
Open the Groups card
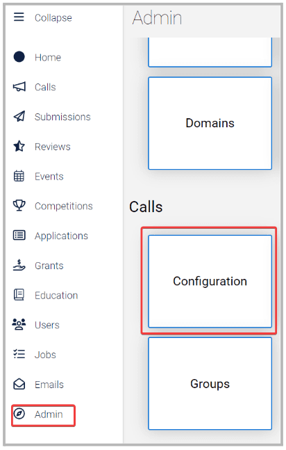(x=210, y=383)
